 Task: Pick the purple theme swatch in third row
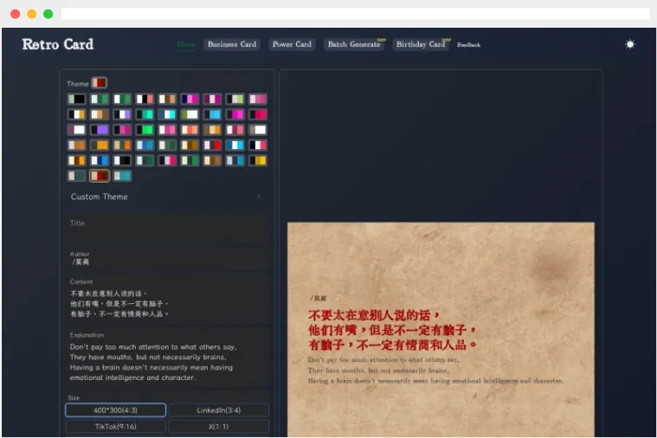[100, 130]
